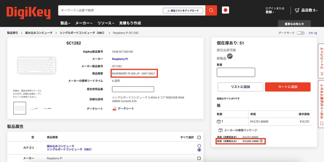Select the first keyboard thumbnail
324x162 pixels.
(x=20, y=108)
